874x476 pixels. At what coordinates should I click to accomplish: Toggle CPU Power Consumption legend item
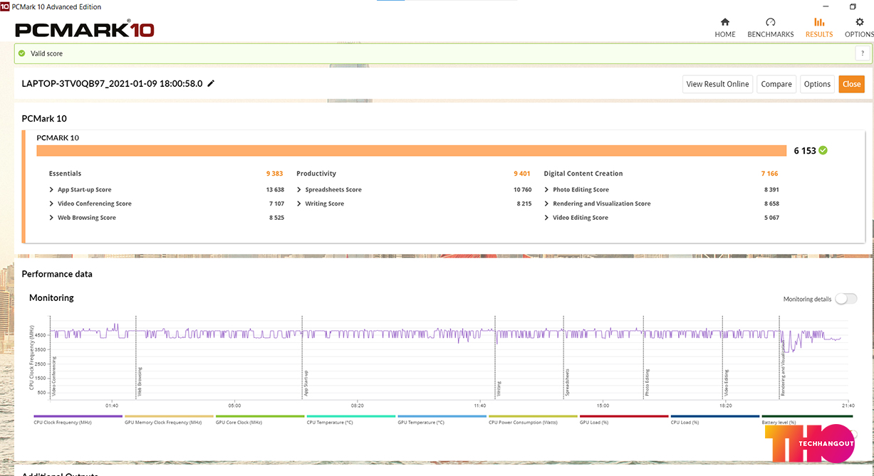533,419
